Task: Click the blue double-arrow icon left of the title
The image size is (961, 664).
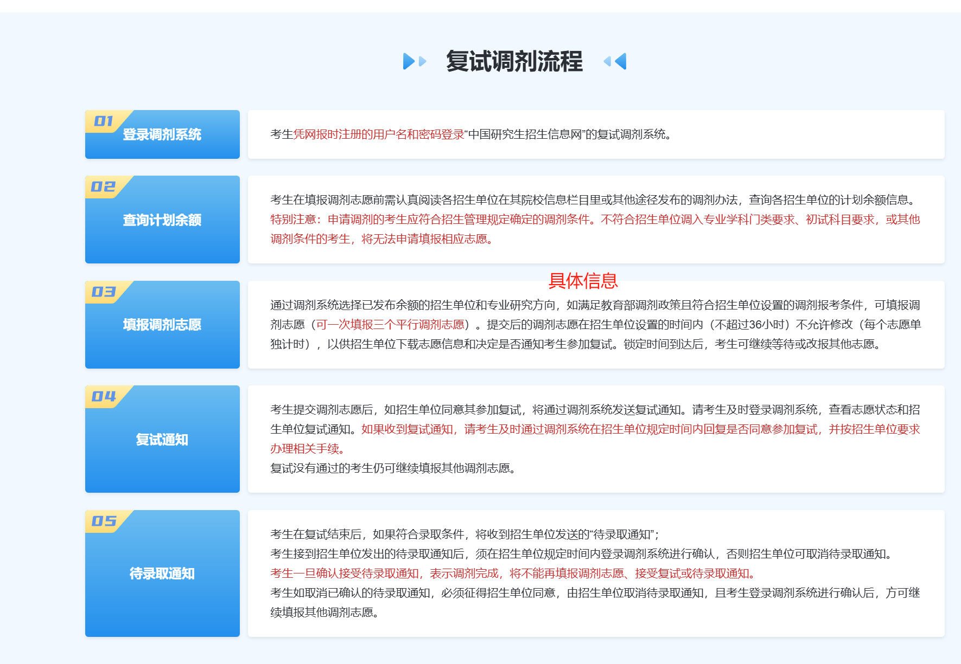Action: coord(414,61)
